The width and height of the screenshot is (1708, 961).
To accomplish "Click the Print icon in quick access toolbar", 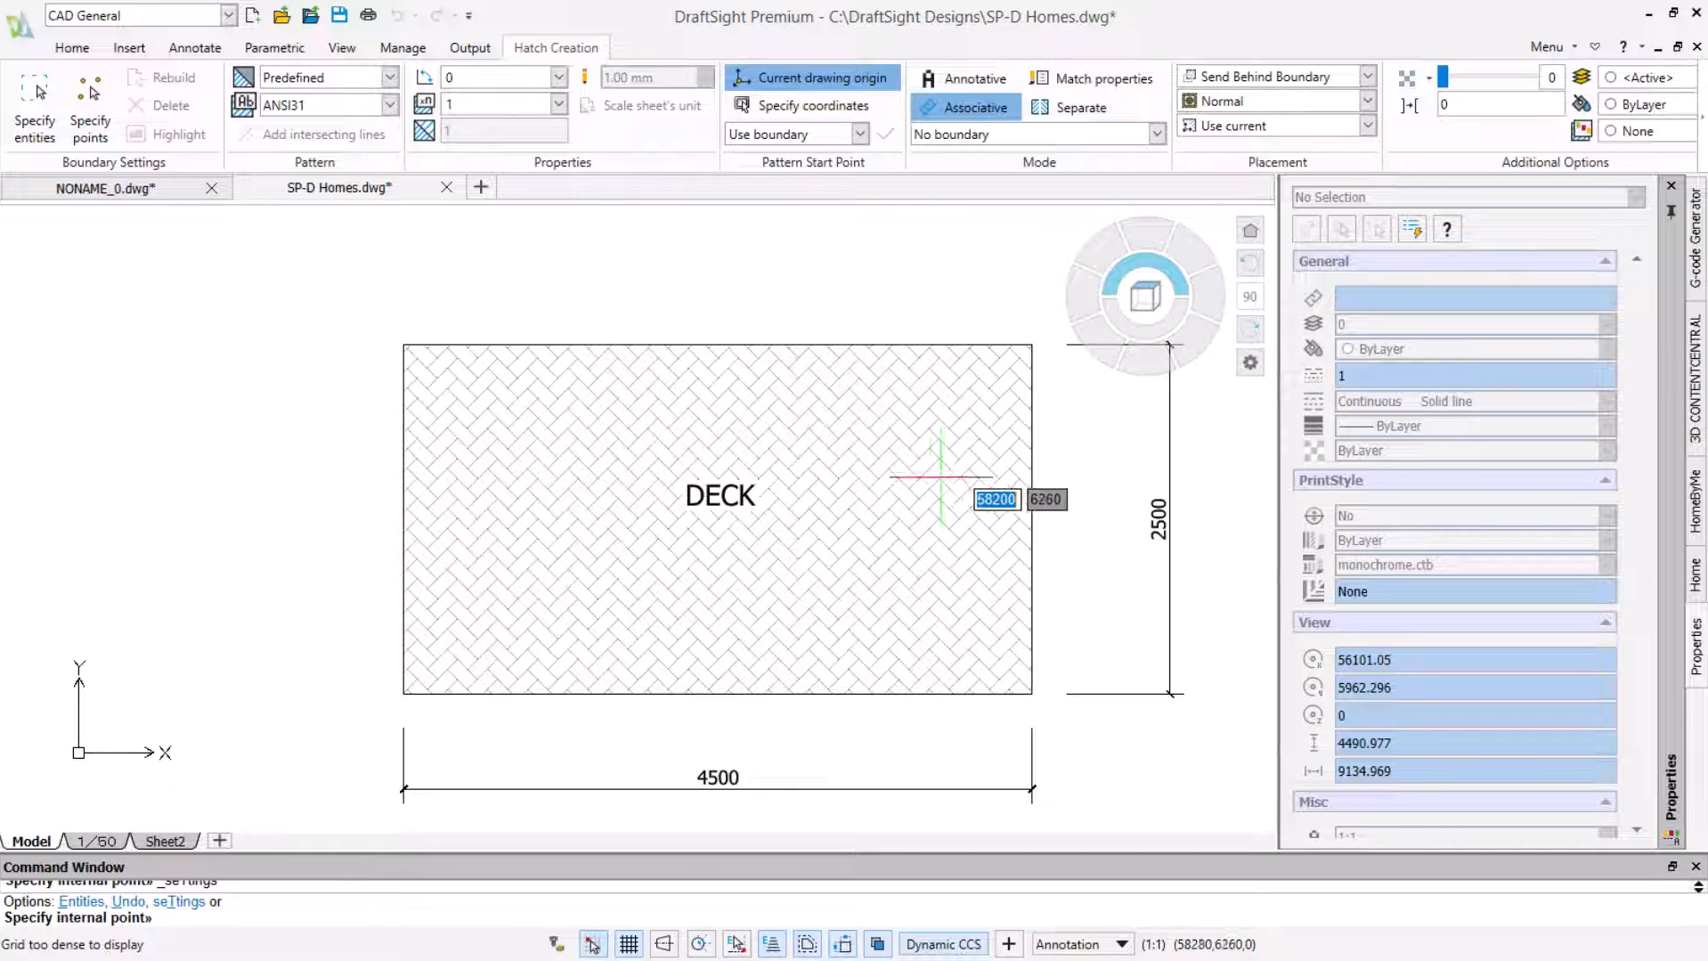I will [368, 15].
